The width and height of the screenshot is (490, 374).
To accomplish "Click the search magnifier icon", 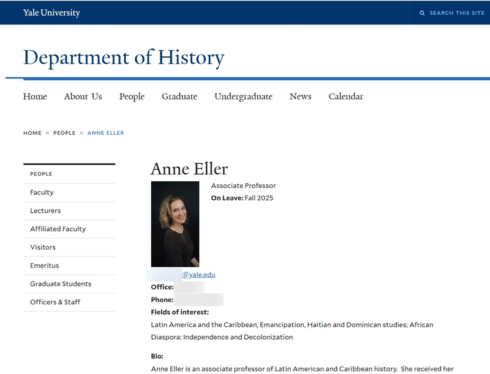I will (x=422, y=13).
